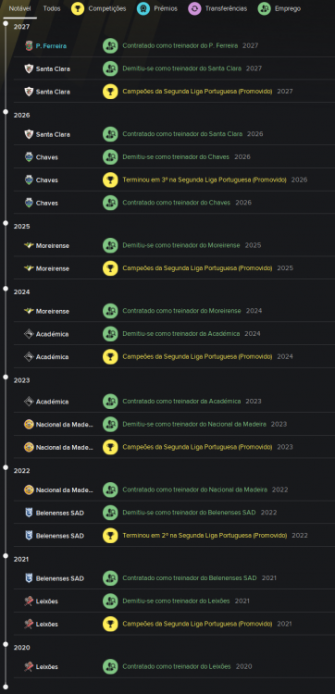Image resolution: width=335 pixels, height=694 pixels.
Task: Click trophy icon for Leixões champions 2021
Action: click(110, 624)
